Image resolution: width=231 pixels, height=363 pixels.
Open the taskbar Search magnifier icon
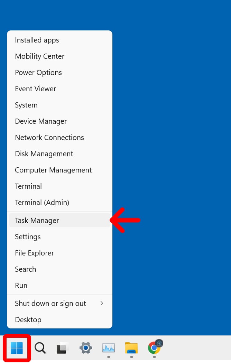40,348
